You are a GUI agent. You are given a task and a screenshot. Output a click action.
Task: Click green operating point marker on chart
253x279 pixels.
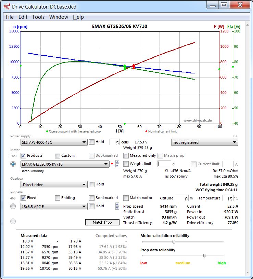pyautogui.click(x=125, y=67)
